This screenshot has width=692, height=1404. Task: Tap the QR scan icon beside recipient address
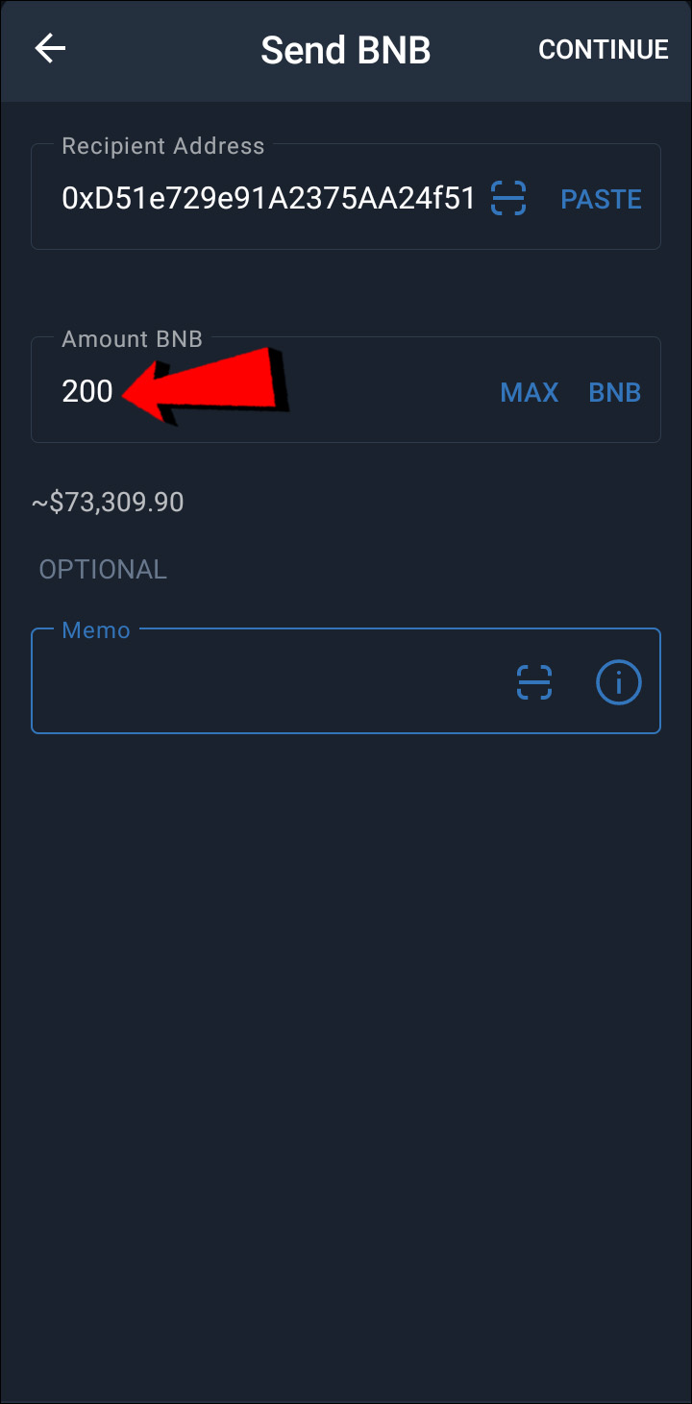[508, 198]
